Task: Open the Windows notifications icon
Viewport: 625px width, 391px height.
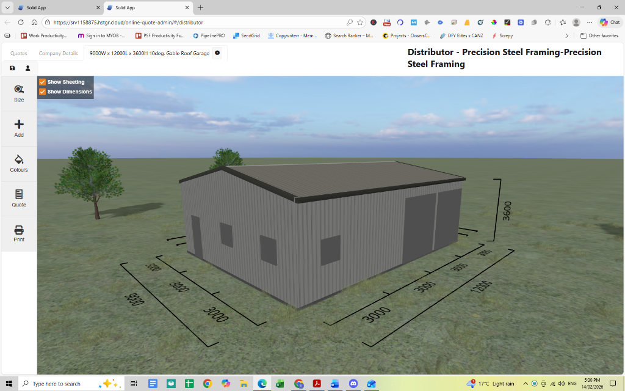Action: point(613,384)
